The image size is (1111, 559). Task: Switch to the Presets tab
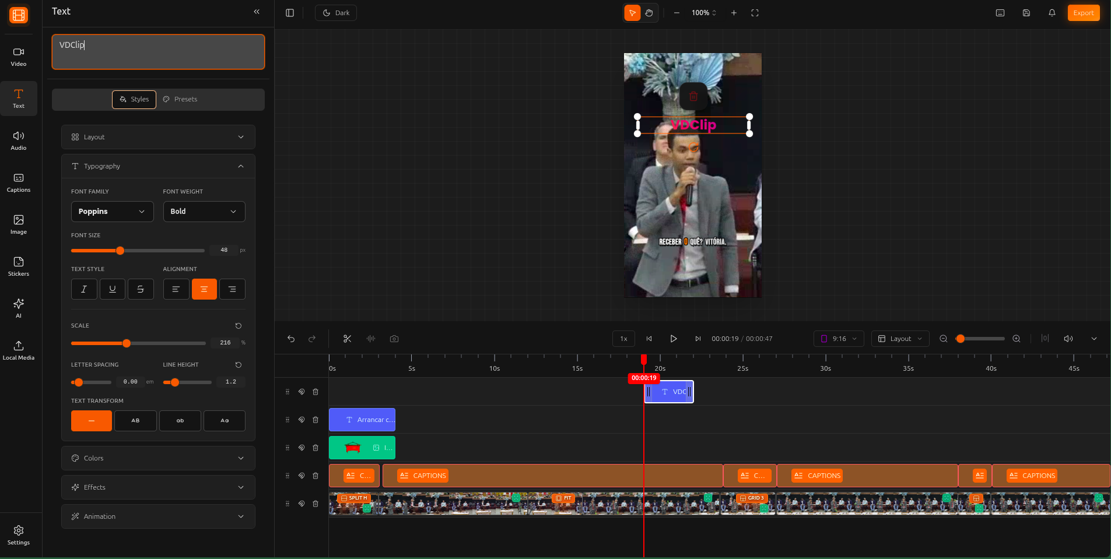click(x=180, y=99)
